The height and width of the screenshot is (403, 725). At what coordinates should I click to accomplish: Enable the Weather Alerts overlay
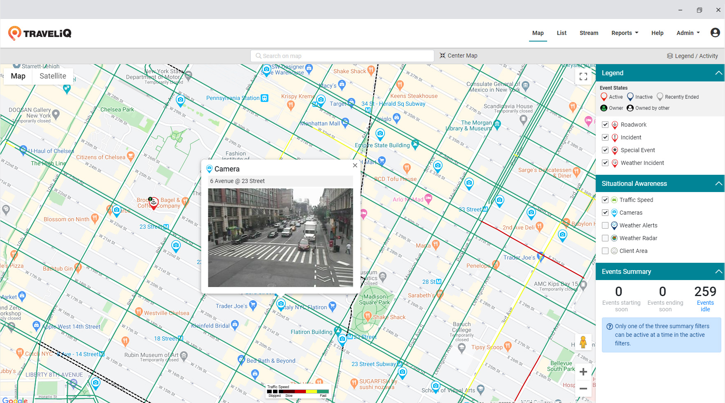pos(605,225)
